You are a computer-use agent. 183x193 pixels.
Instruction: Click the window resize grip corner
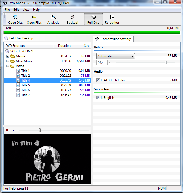pos(179,189)
